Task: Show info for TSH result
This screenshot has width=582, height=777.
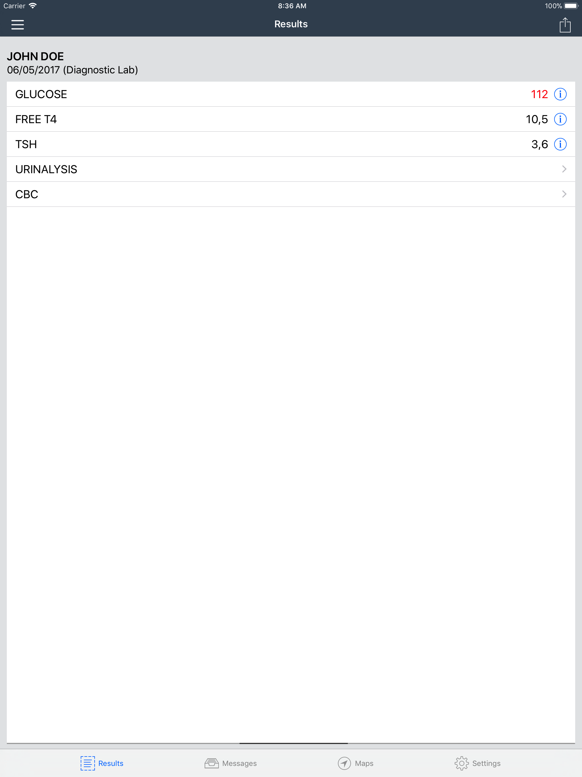Action: click(560, 144)
